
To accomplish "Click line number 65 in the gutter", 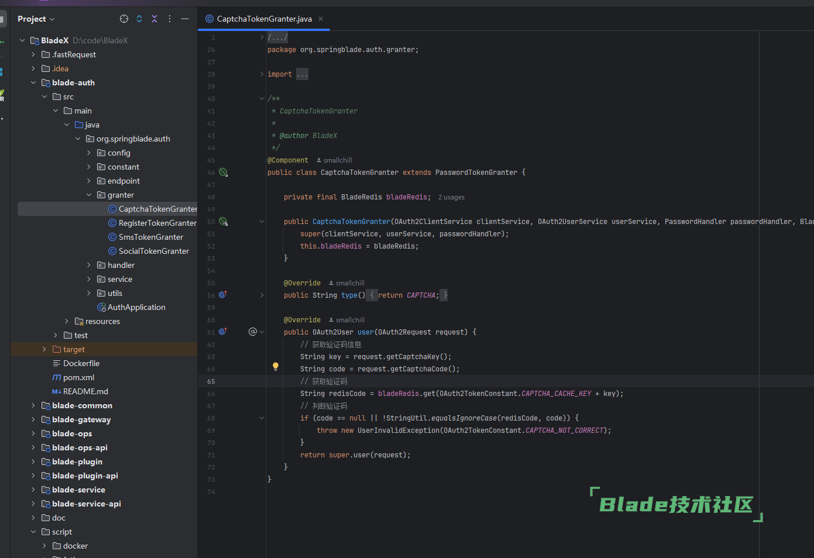I will [x=211, y=381].
